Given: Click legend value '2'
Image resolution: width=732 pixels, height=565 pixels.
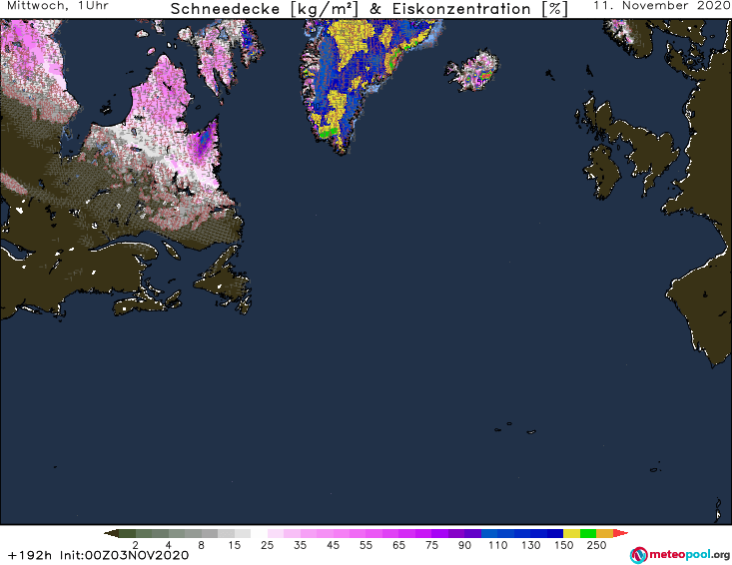Looking at the screenshot, I should (x=136, y=545).
